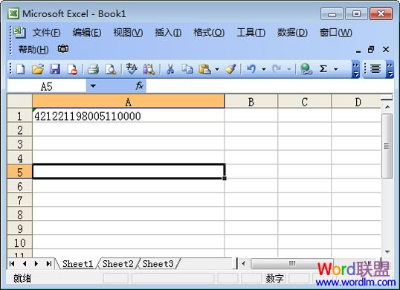Switch to the Sheet2 tab
Image resolution: width=400 pixels, height=290 pixels.
[x=118, y=264]
